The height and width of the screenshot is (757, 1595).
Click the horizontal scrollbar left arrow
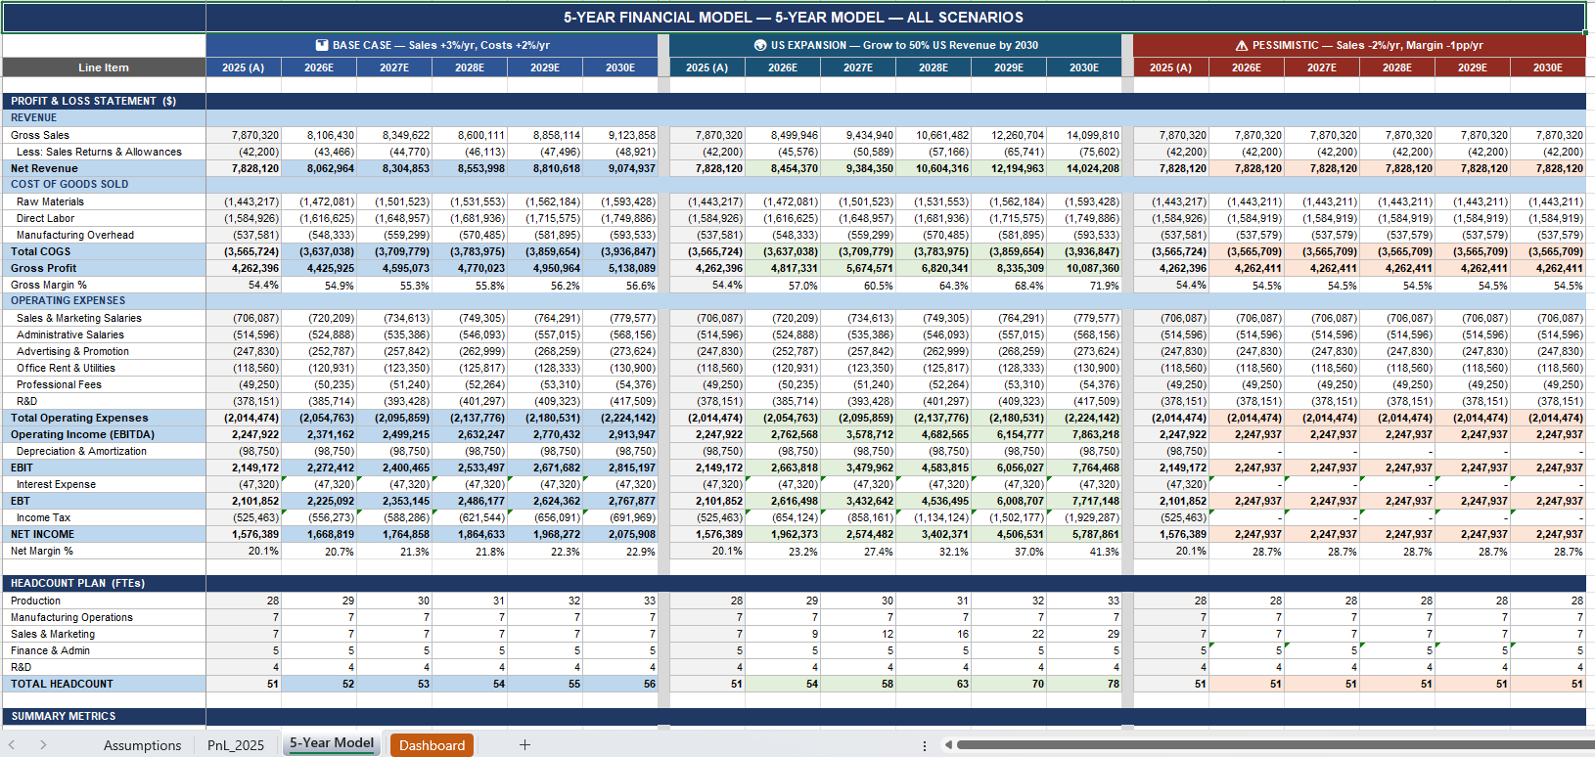click(x=947, y=745)
